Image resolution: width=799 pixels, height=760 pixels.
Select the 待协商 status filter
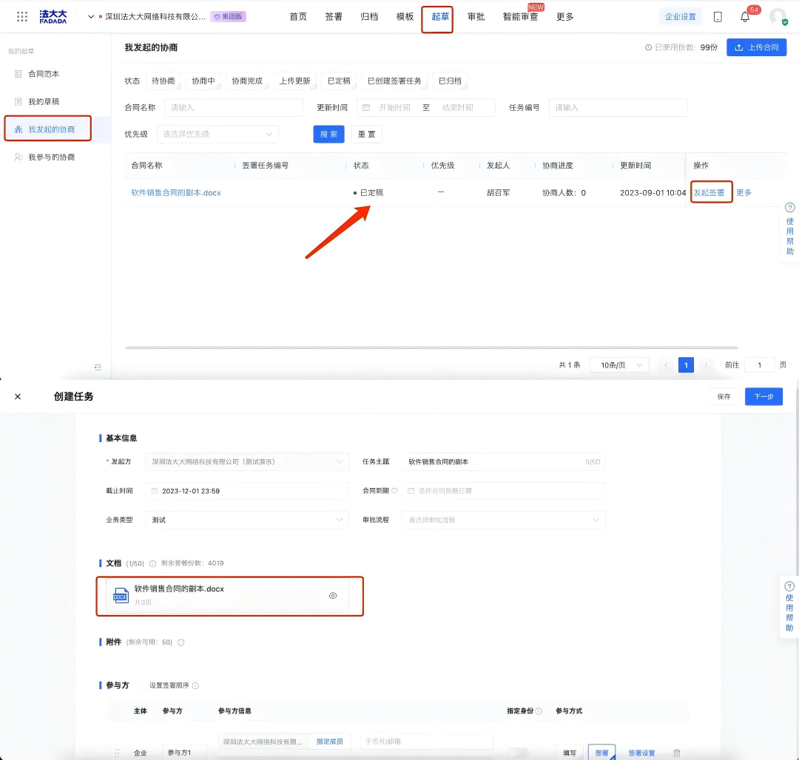tap(163, 81)
